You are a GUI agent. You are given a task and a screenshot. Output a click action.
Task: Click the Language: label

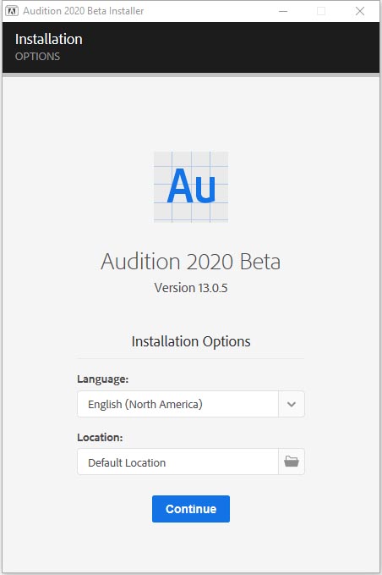(103, 379)
